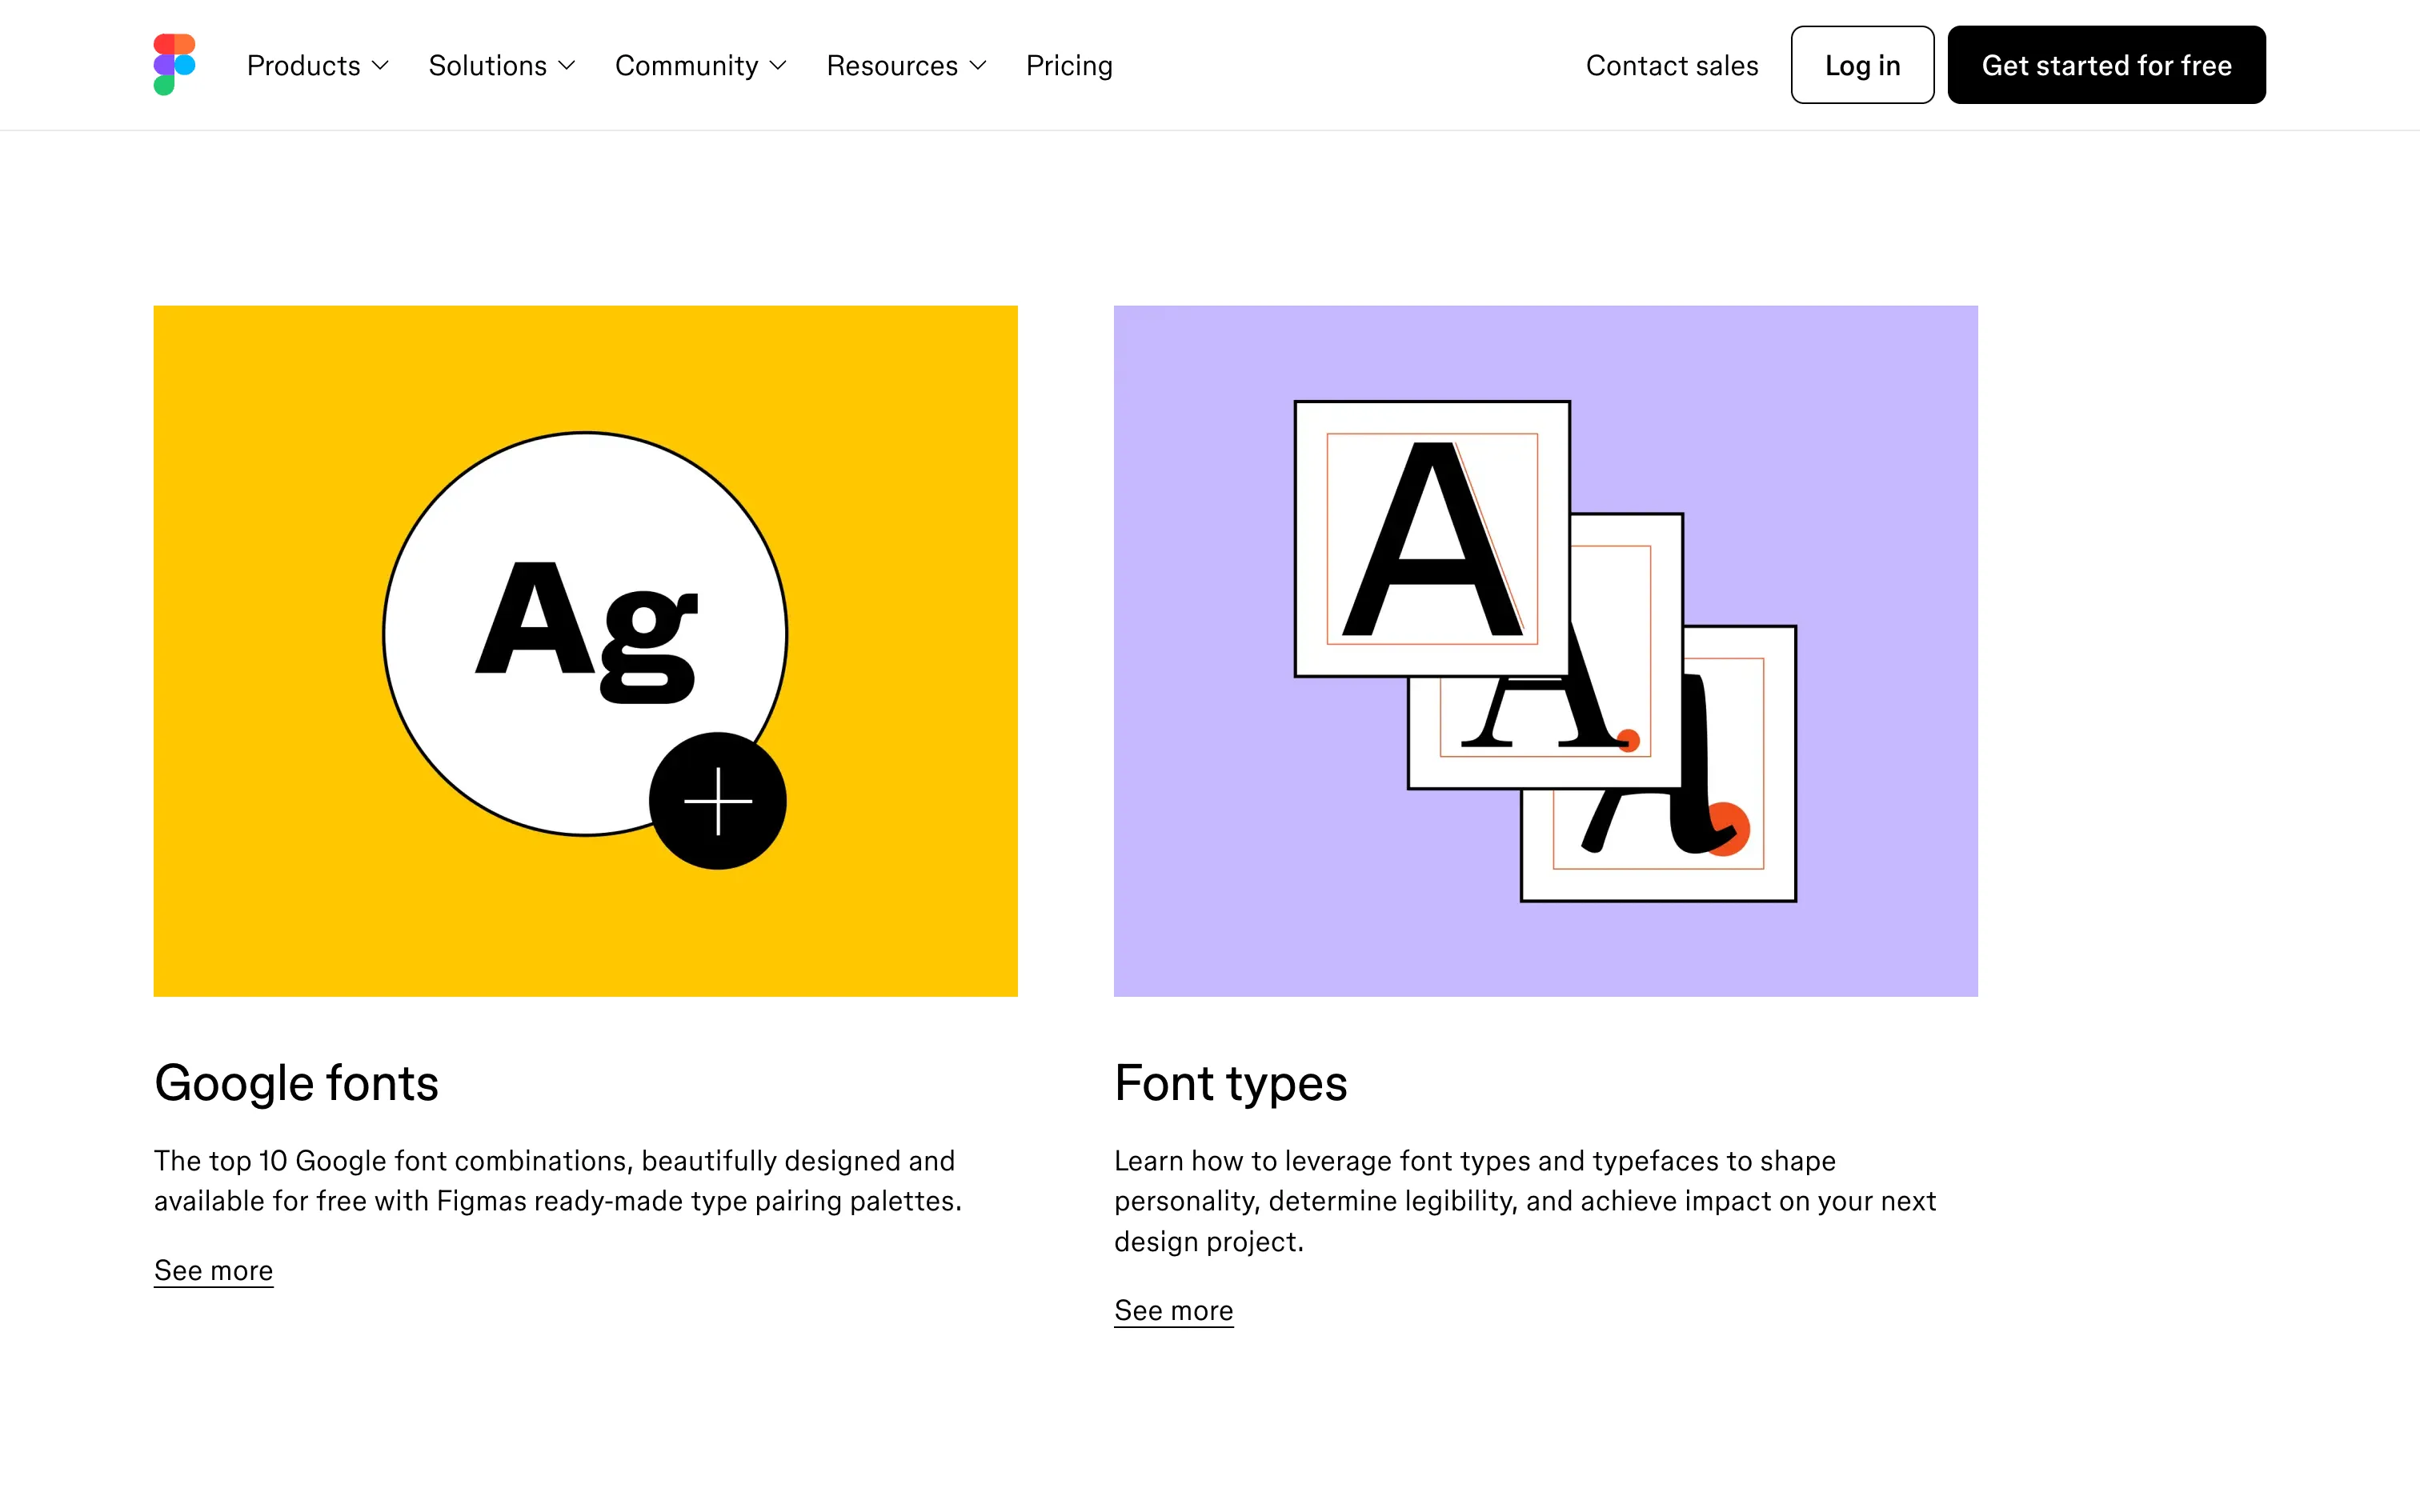Click the black plus circle icon

point(717,801)
